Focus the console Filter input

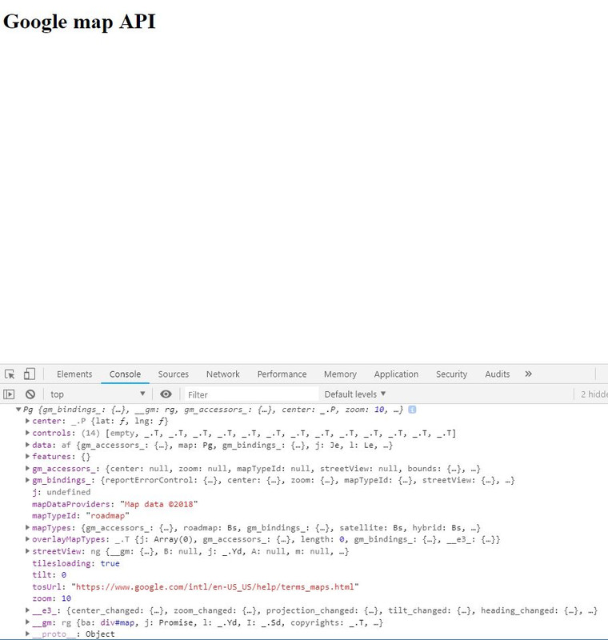click(251, 394)
